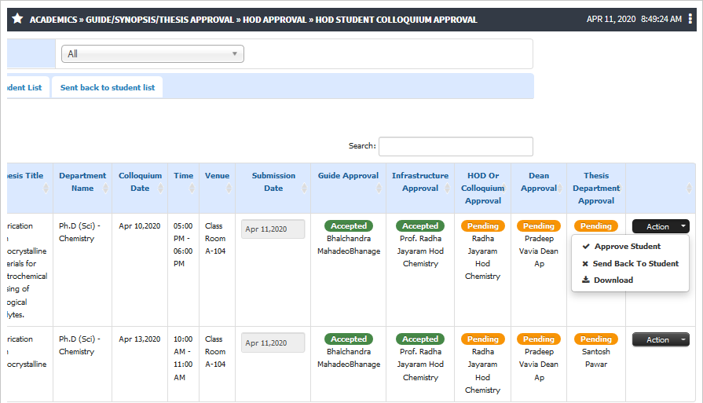Expand Action dropdown for Apr 13,2020 colloquium row
The height and width of the screenshot is (403, 703).
[x=661, y=340]
